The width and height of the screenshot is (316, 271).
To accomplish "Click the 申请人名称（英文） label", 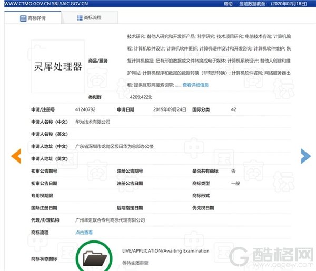I will [x=50, y=134].
